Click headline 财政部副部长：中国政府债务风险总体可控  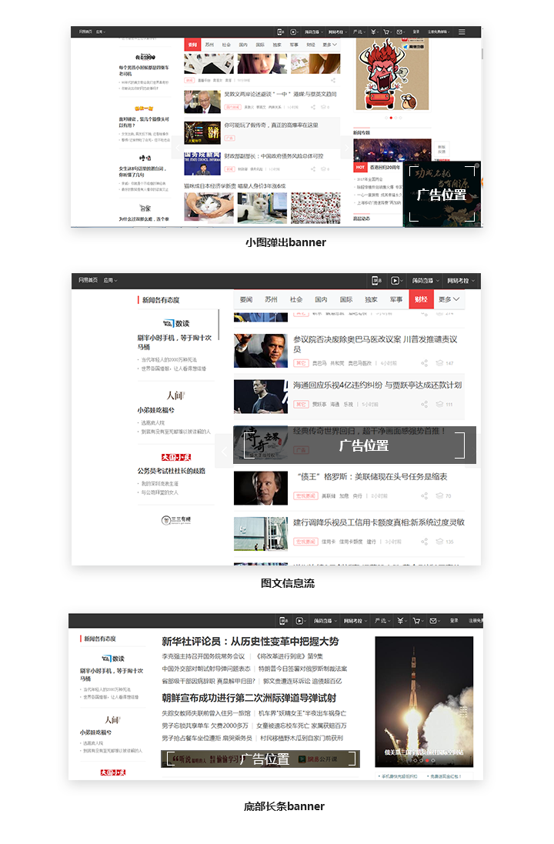pos(274,156)
